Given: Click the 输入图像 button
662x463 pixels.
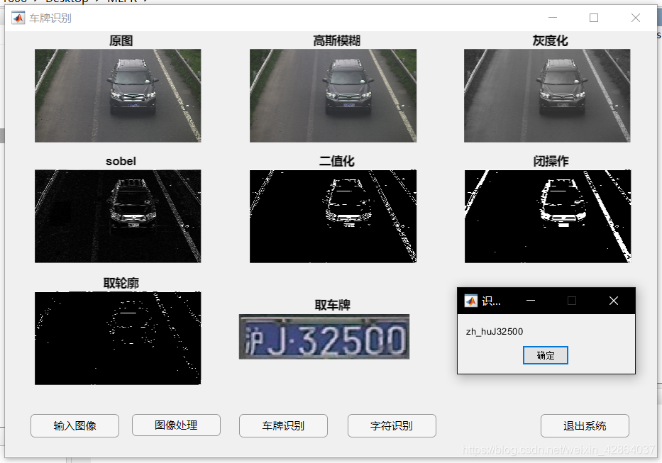Looking at the screenshot, I should (x=75, y=425).
